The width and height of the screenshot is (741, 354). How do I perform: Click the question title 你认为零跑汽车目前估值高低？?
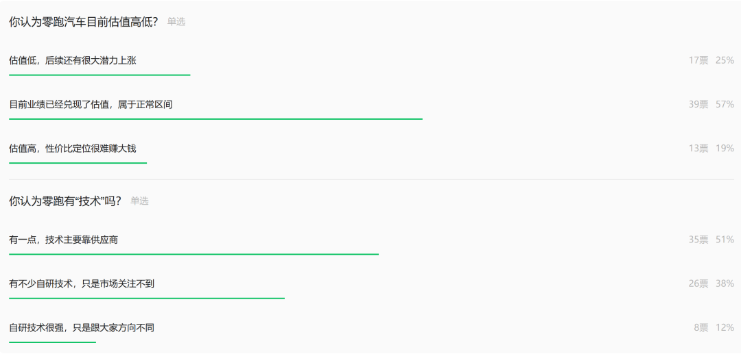[x=84, y=22]
